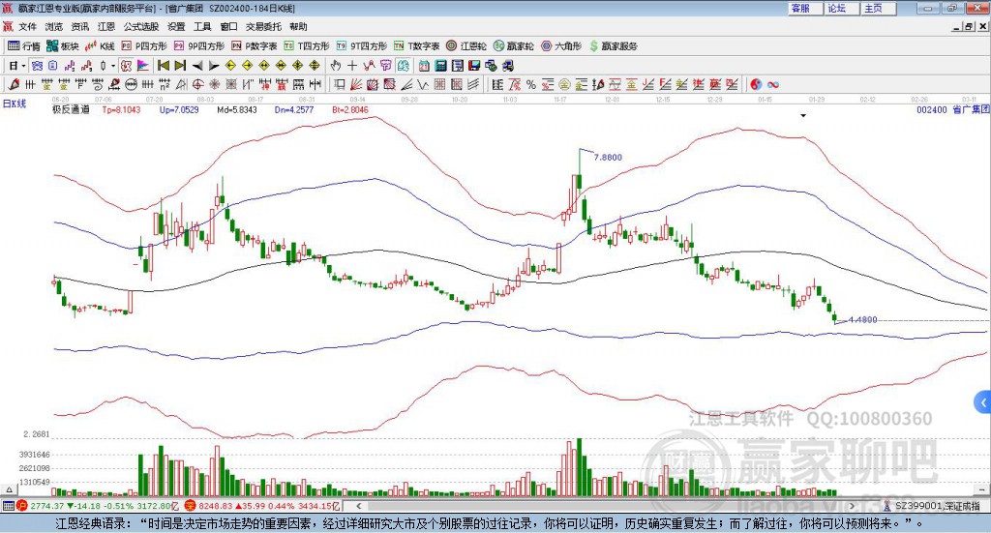Click the 日K线 label

(x=15, y=104)
